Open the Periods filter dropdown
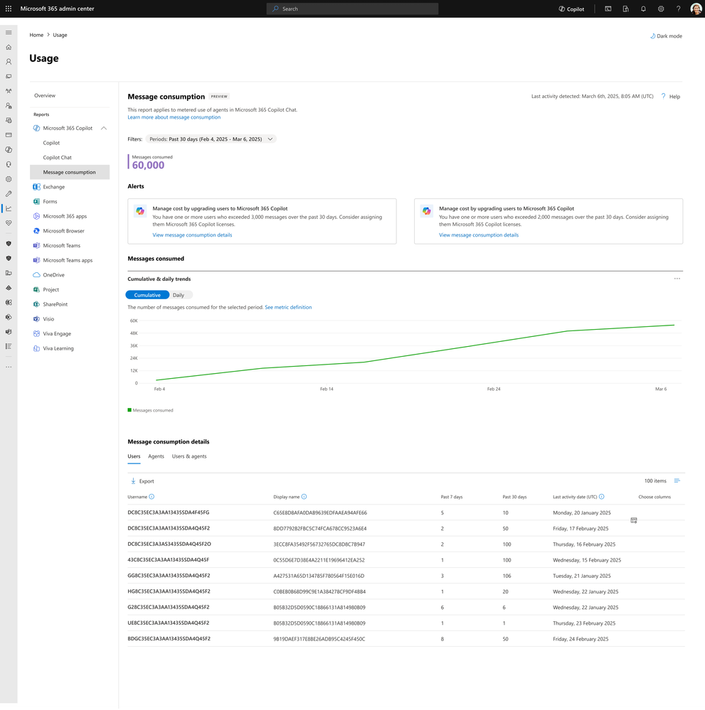705x710 pixels. click(211, 139)
